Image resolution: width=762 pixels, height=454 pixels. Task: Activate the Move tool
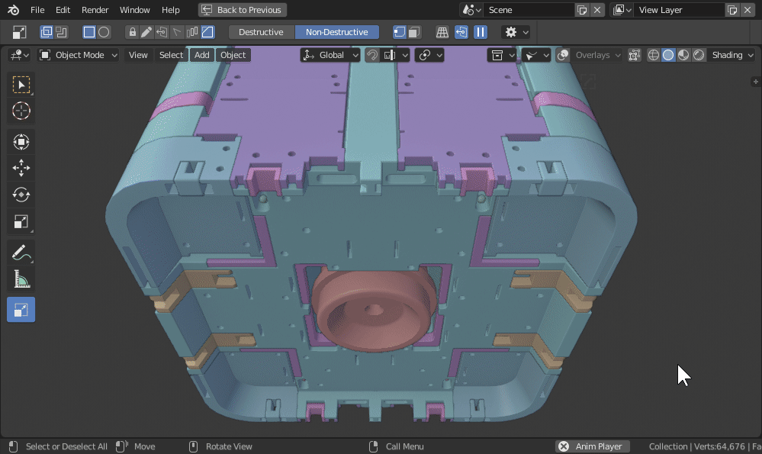pyautogui.click(x=21, y=169)
